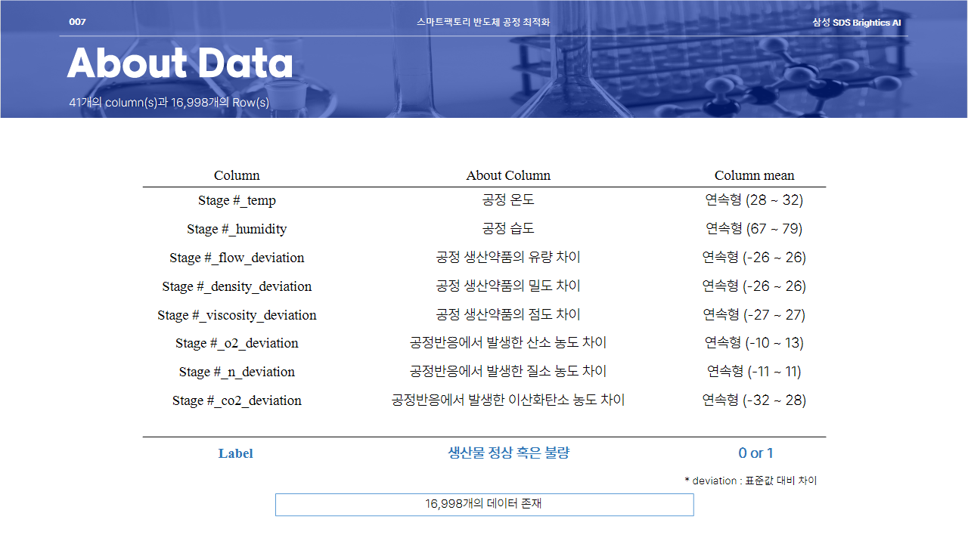
Task: Select the 'Stage #_viscosity_deviation' cell
Action: point(237,315)
